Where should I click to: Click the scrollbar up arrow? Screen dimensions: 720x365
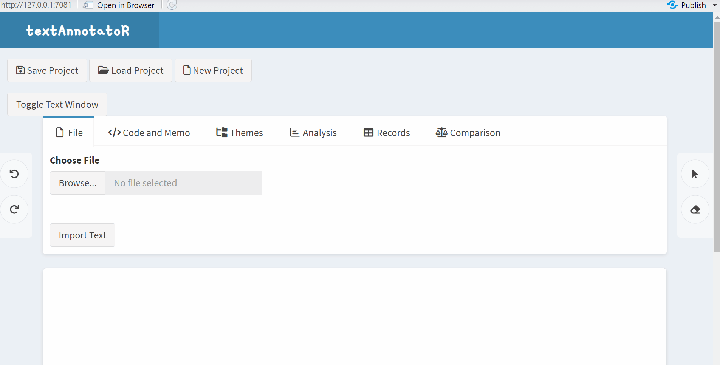[x=717, y=17]
